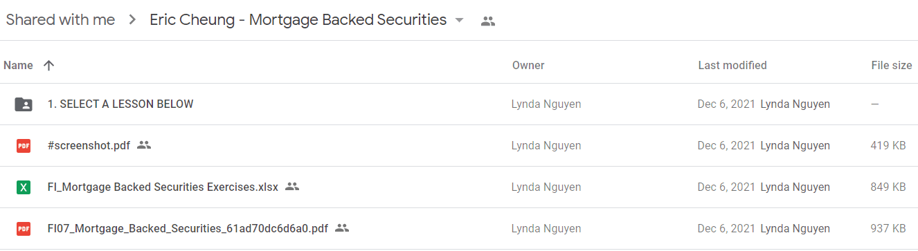Toggle sort direction arrow next to Name

pyautogui.click(x=48, y=66)
